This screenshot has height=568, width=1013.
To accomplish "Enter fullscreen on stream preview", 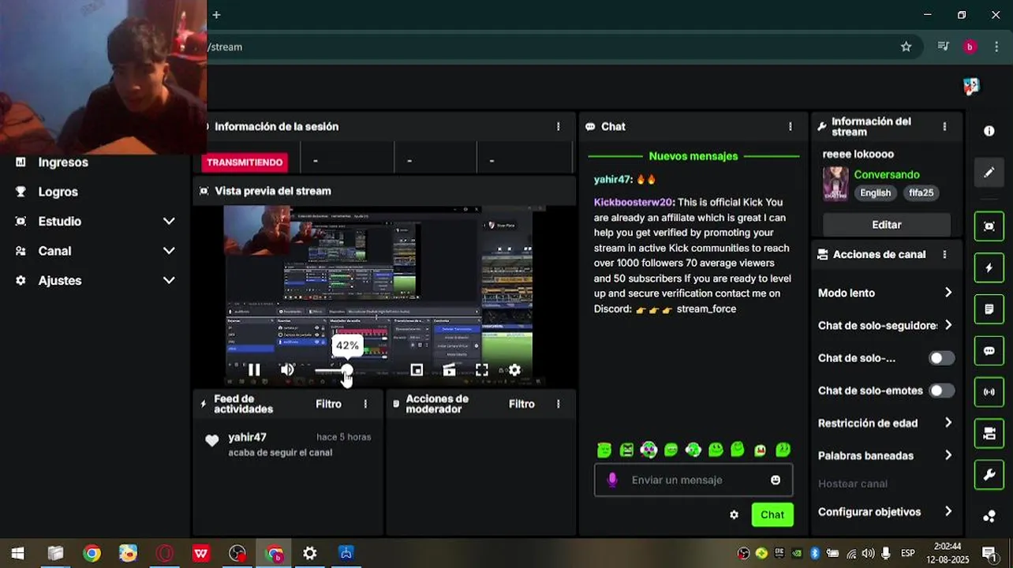I will (x=482, y=369).
